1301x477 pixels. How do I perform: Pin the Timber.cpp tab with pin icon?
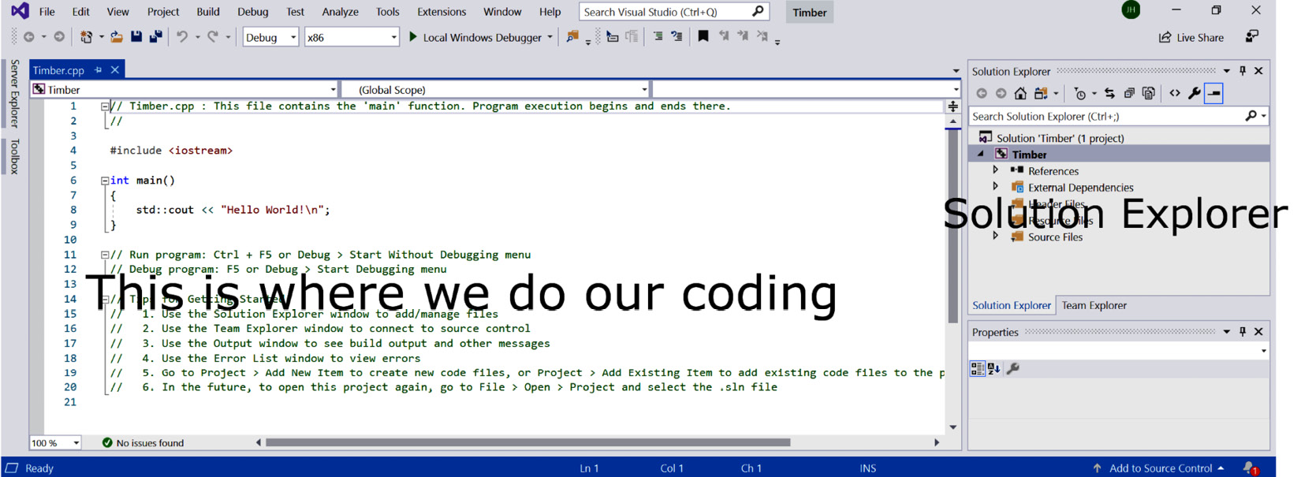(x=99, y=70)
